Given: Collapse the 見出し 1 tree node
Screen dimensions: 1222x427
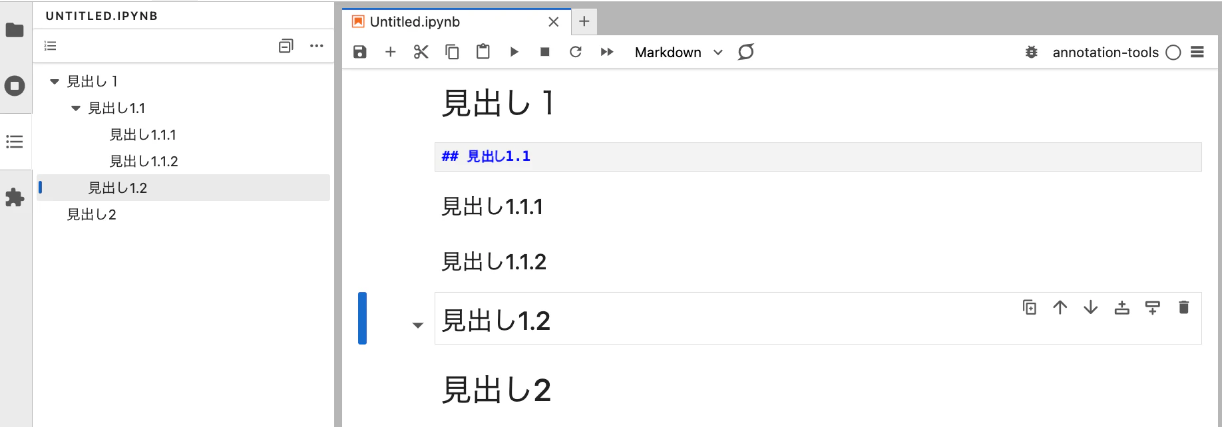Looking at the screenshot, I should click(x=55, y=82).
